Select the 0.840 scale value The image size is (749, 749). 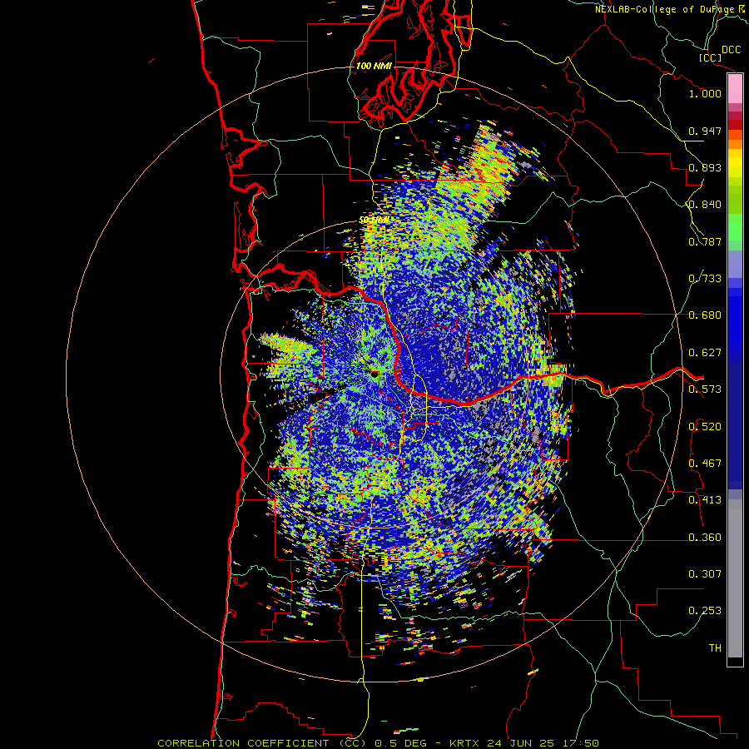pos(705,205)
